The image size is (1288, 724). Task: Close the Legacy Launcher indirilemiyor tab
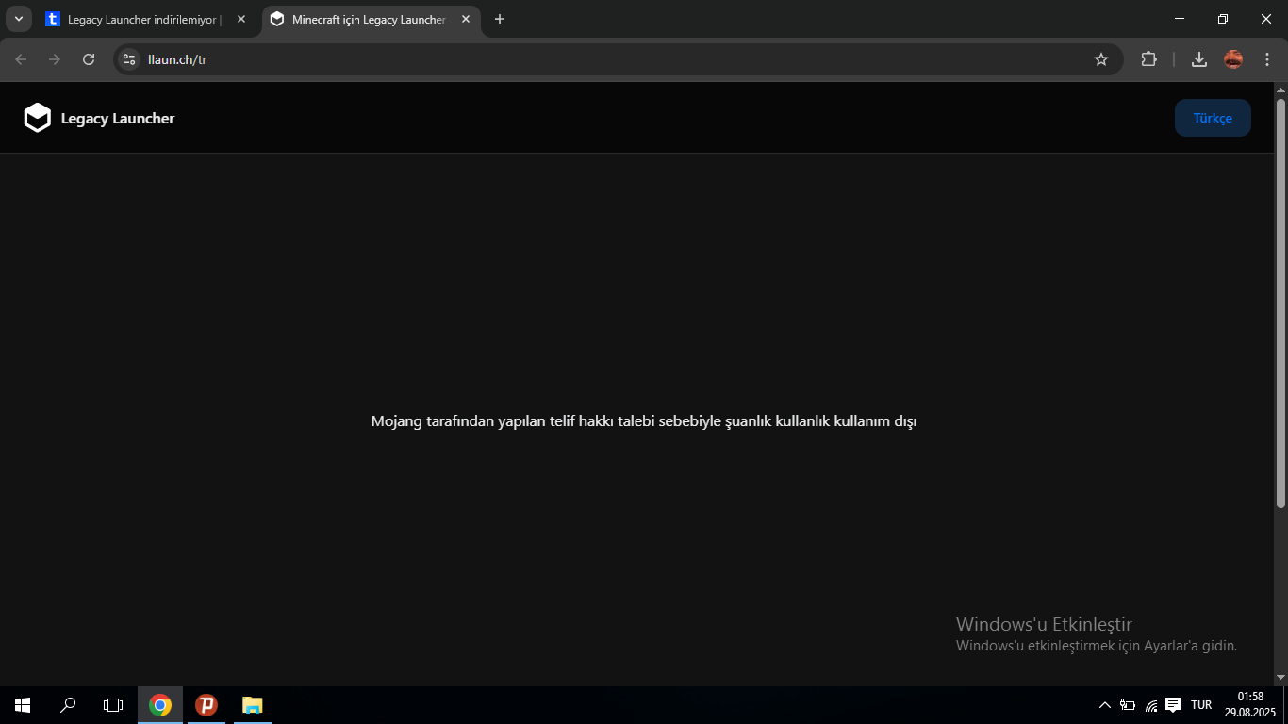pos(241,19)
